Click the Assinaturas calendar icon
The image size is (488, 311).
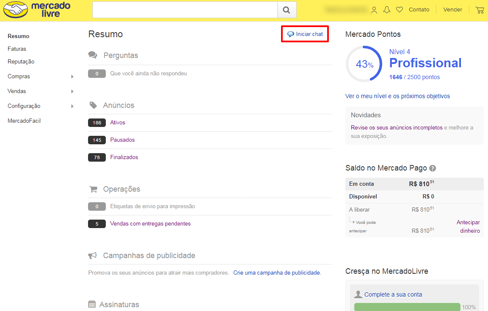[x=92, y=304]
